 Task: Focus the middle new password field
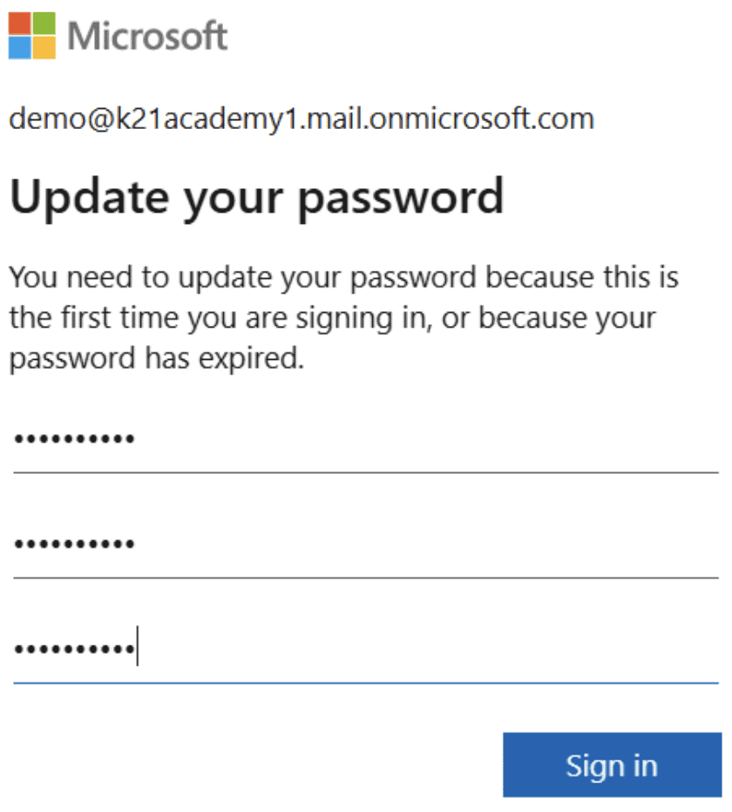coord(366,544)
